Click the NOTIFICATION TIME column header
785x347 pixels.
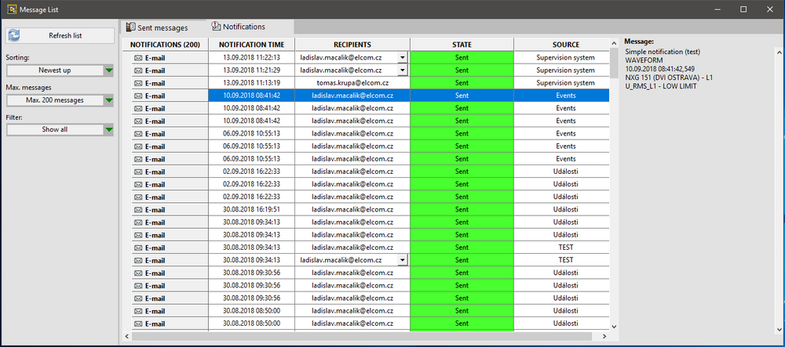point(251,45)
